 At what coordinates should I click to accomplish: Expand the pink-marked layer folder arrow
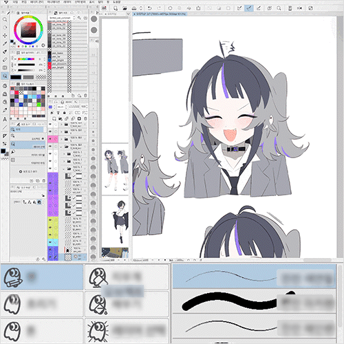point(61,139)
